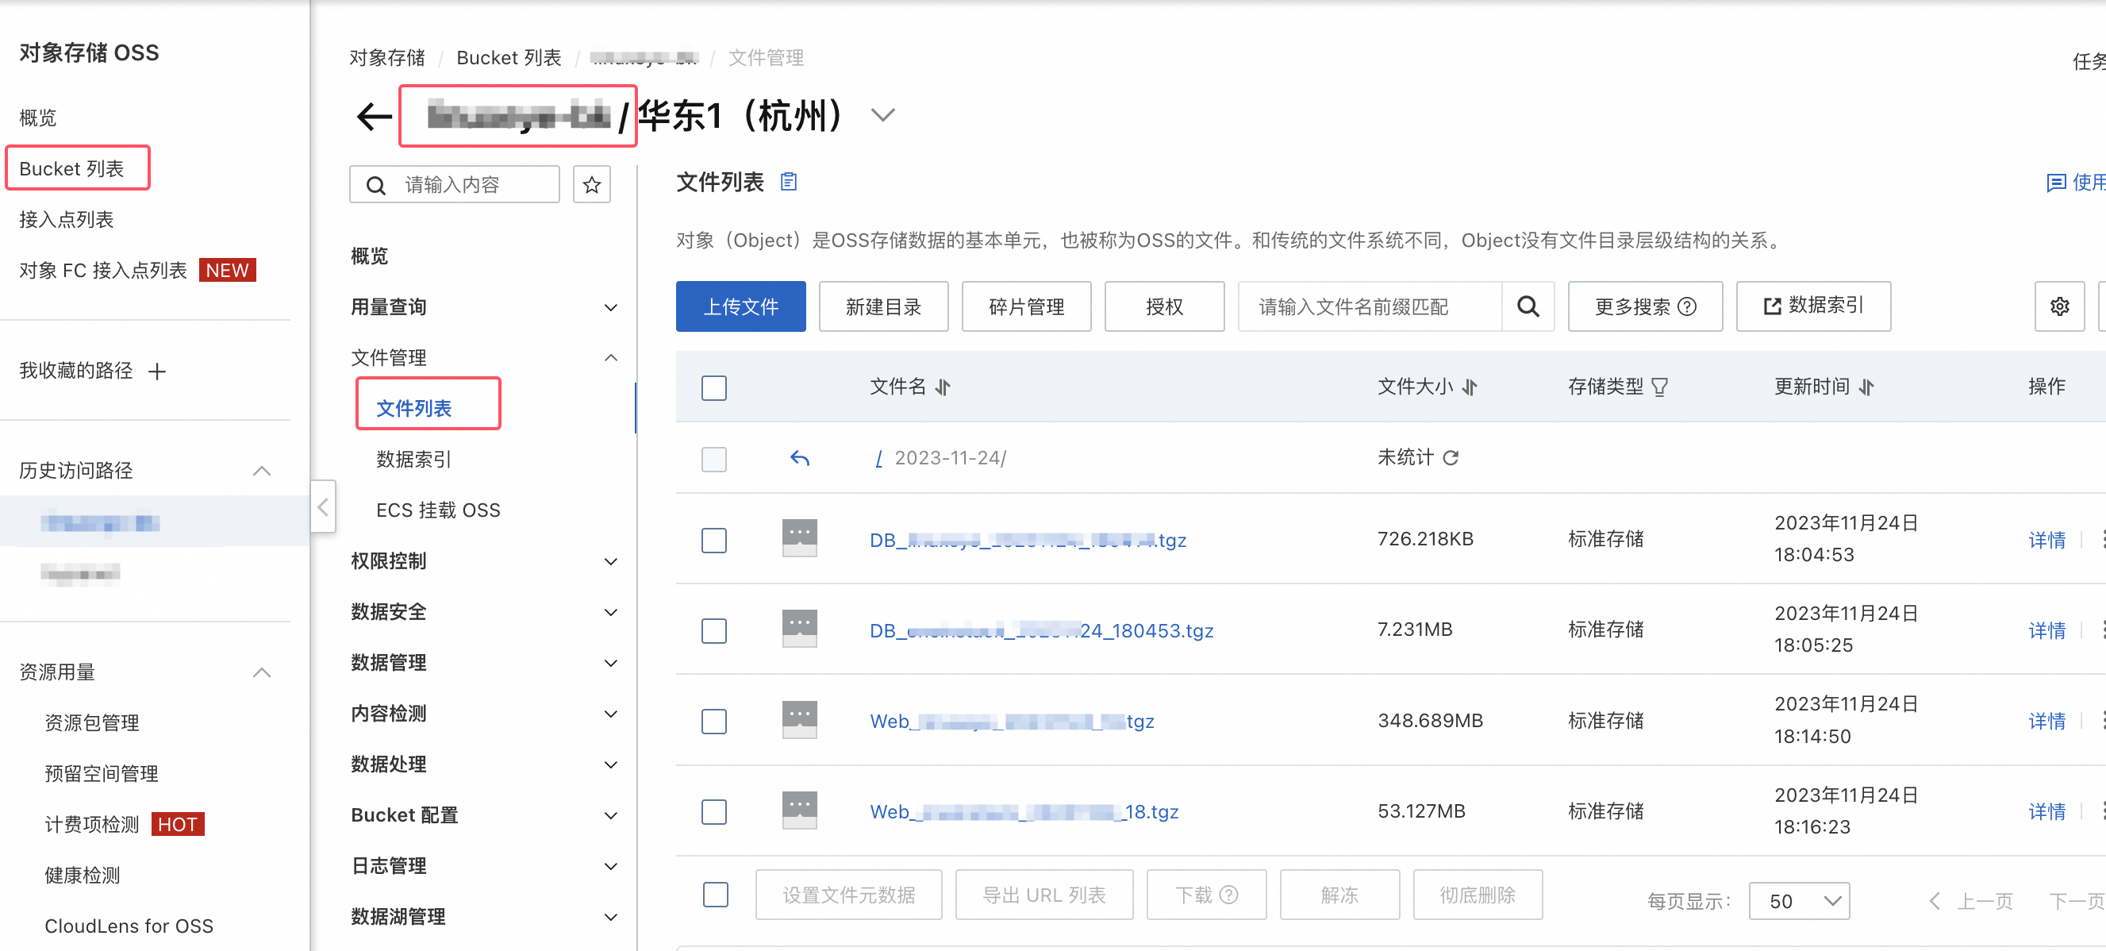Sort by file name sort icon
This screenshot has height=951, width=2106.
point(943,387)
